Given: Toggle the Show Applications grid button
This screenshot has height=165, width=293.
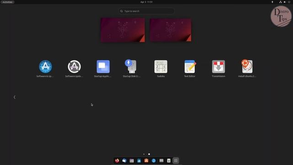Looking at the screenshot, I should point(176,160).
